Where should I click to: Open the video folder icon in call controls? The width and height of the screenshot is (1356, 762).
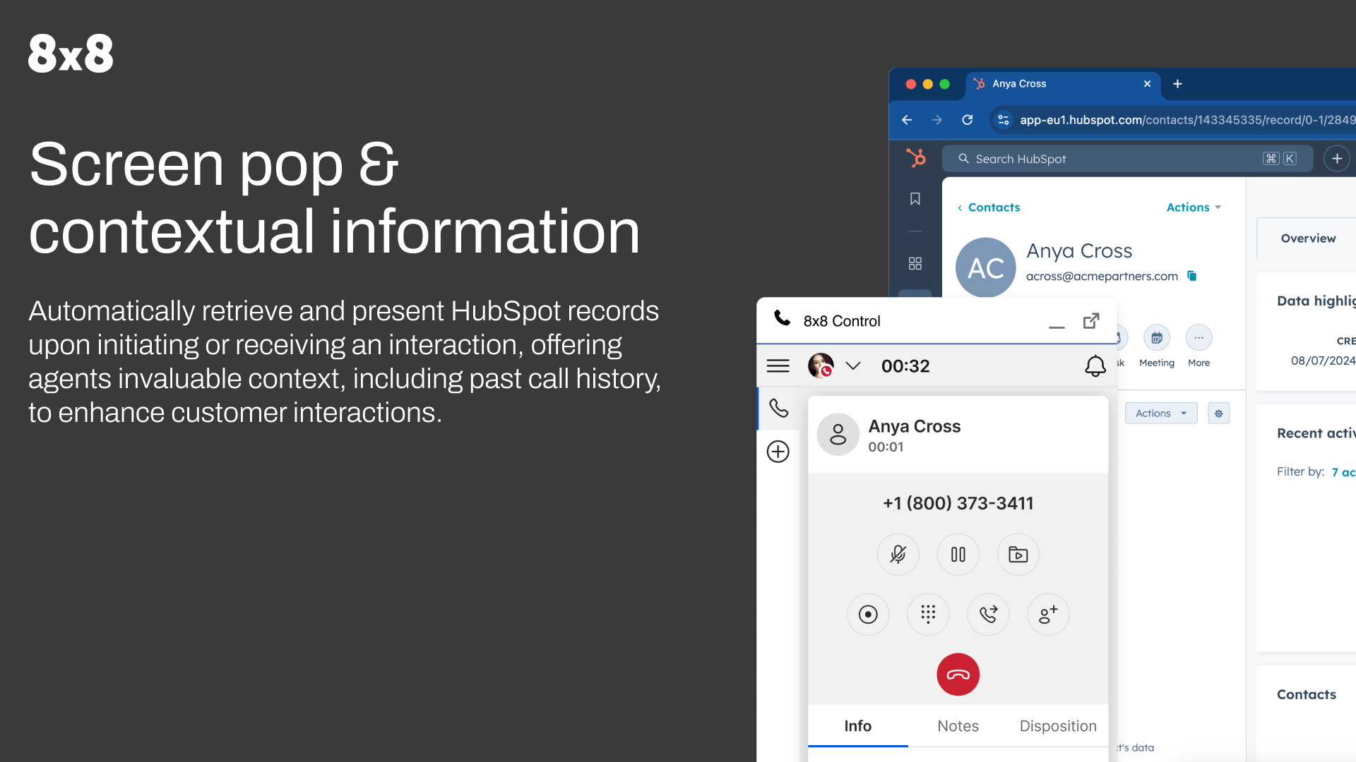1018,555
